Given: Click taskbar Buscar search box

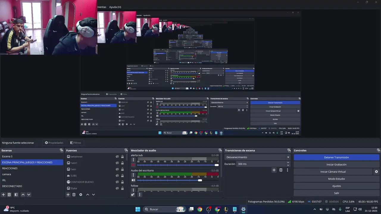Looking at the screenshot, I should [165, 209].
